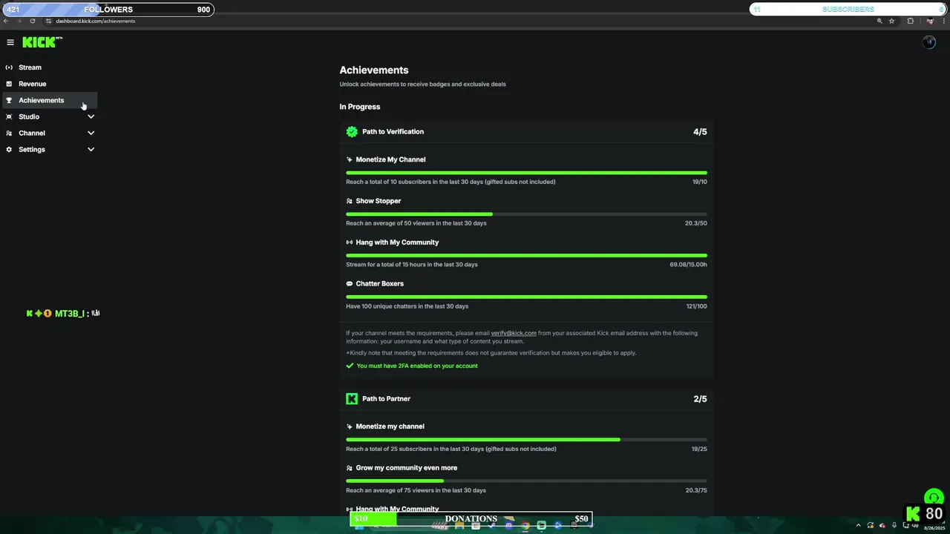Screen dimensions: 950x534
Task: Click the Chatter Boxers chat bubble icon
Action: (350, 284)
